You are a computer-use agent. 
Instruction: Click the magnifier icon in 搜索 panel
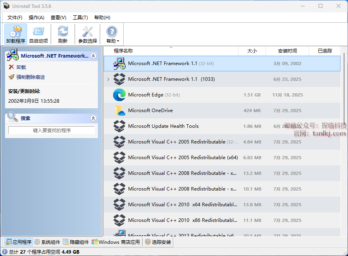pyautogui.click(x=12, y=116)
